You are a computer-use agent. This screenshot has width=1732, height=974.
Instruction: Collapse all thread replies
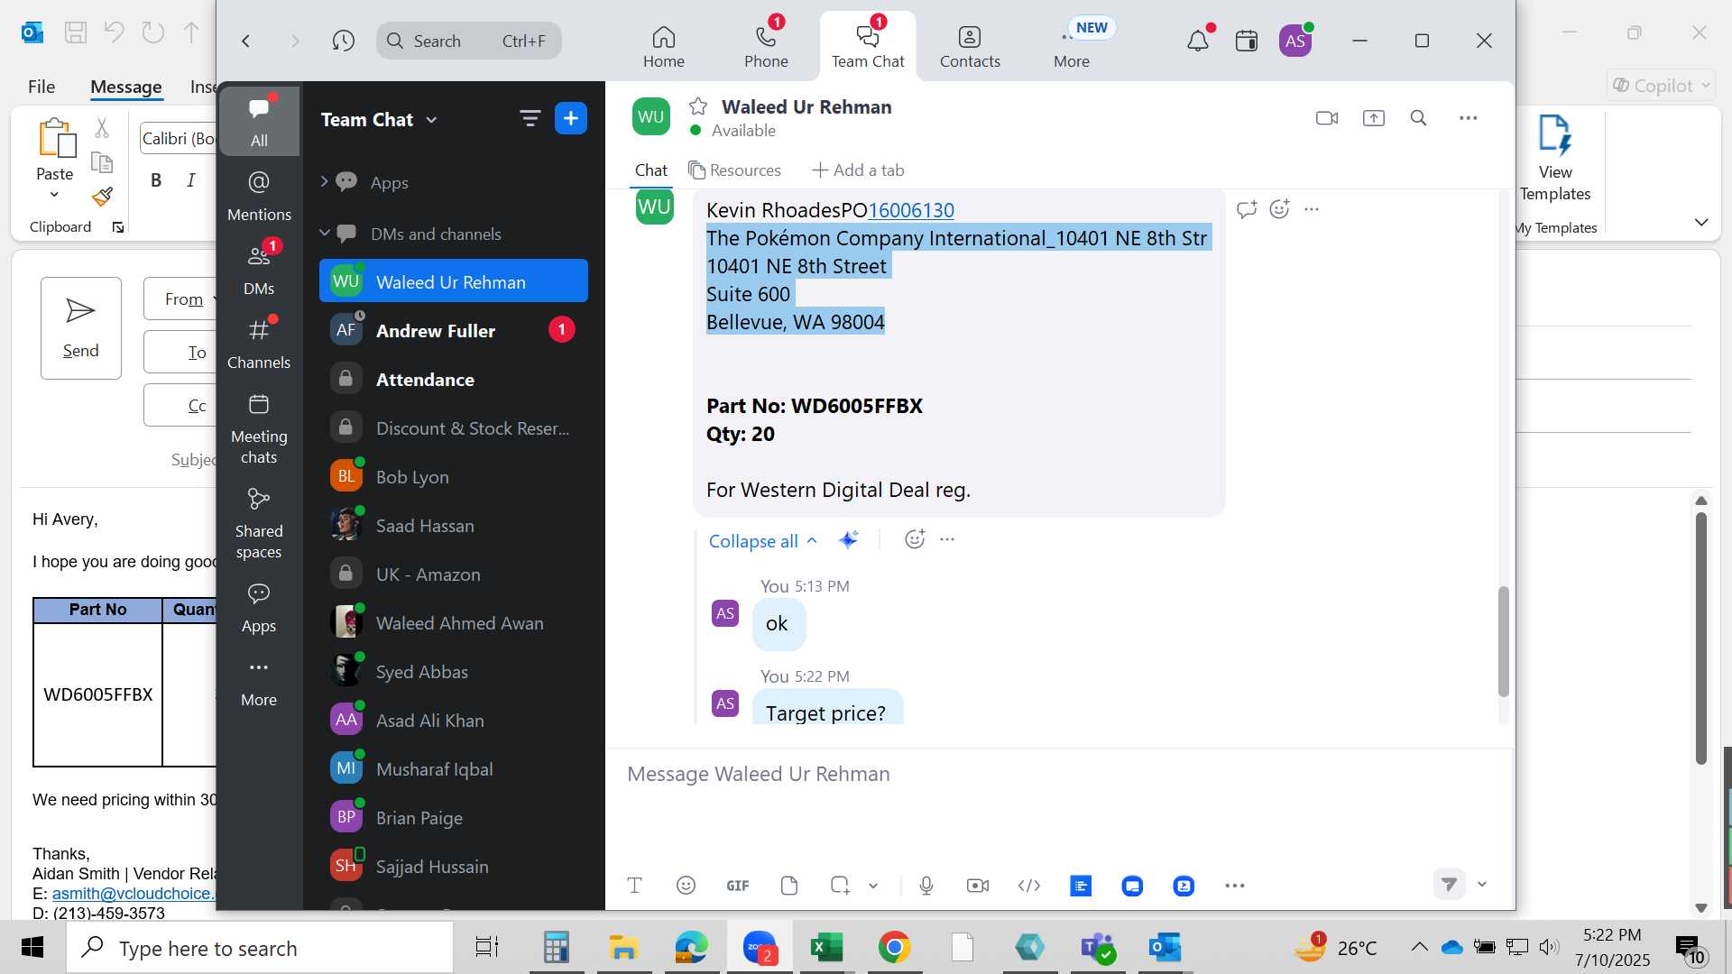coord(763,541)
